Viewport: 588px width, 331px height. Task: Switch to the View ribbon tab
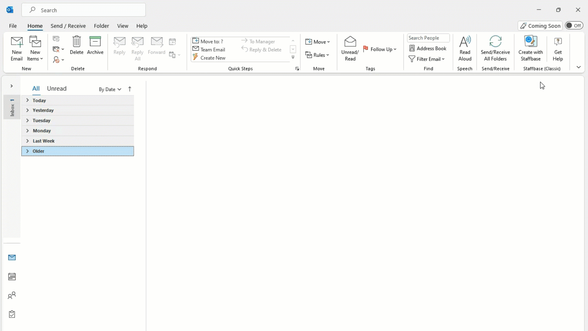point(123,26)
